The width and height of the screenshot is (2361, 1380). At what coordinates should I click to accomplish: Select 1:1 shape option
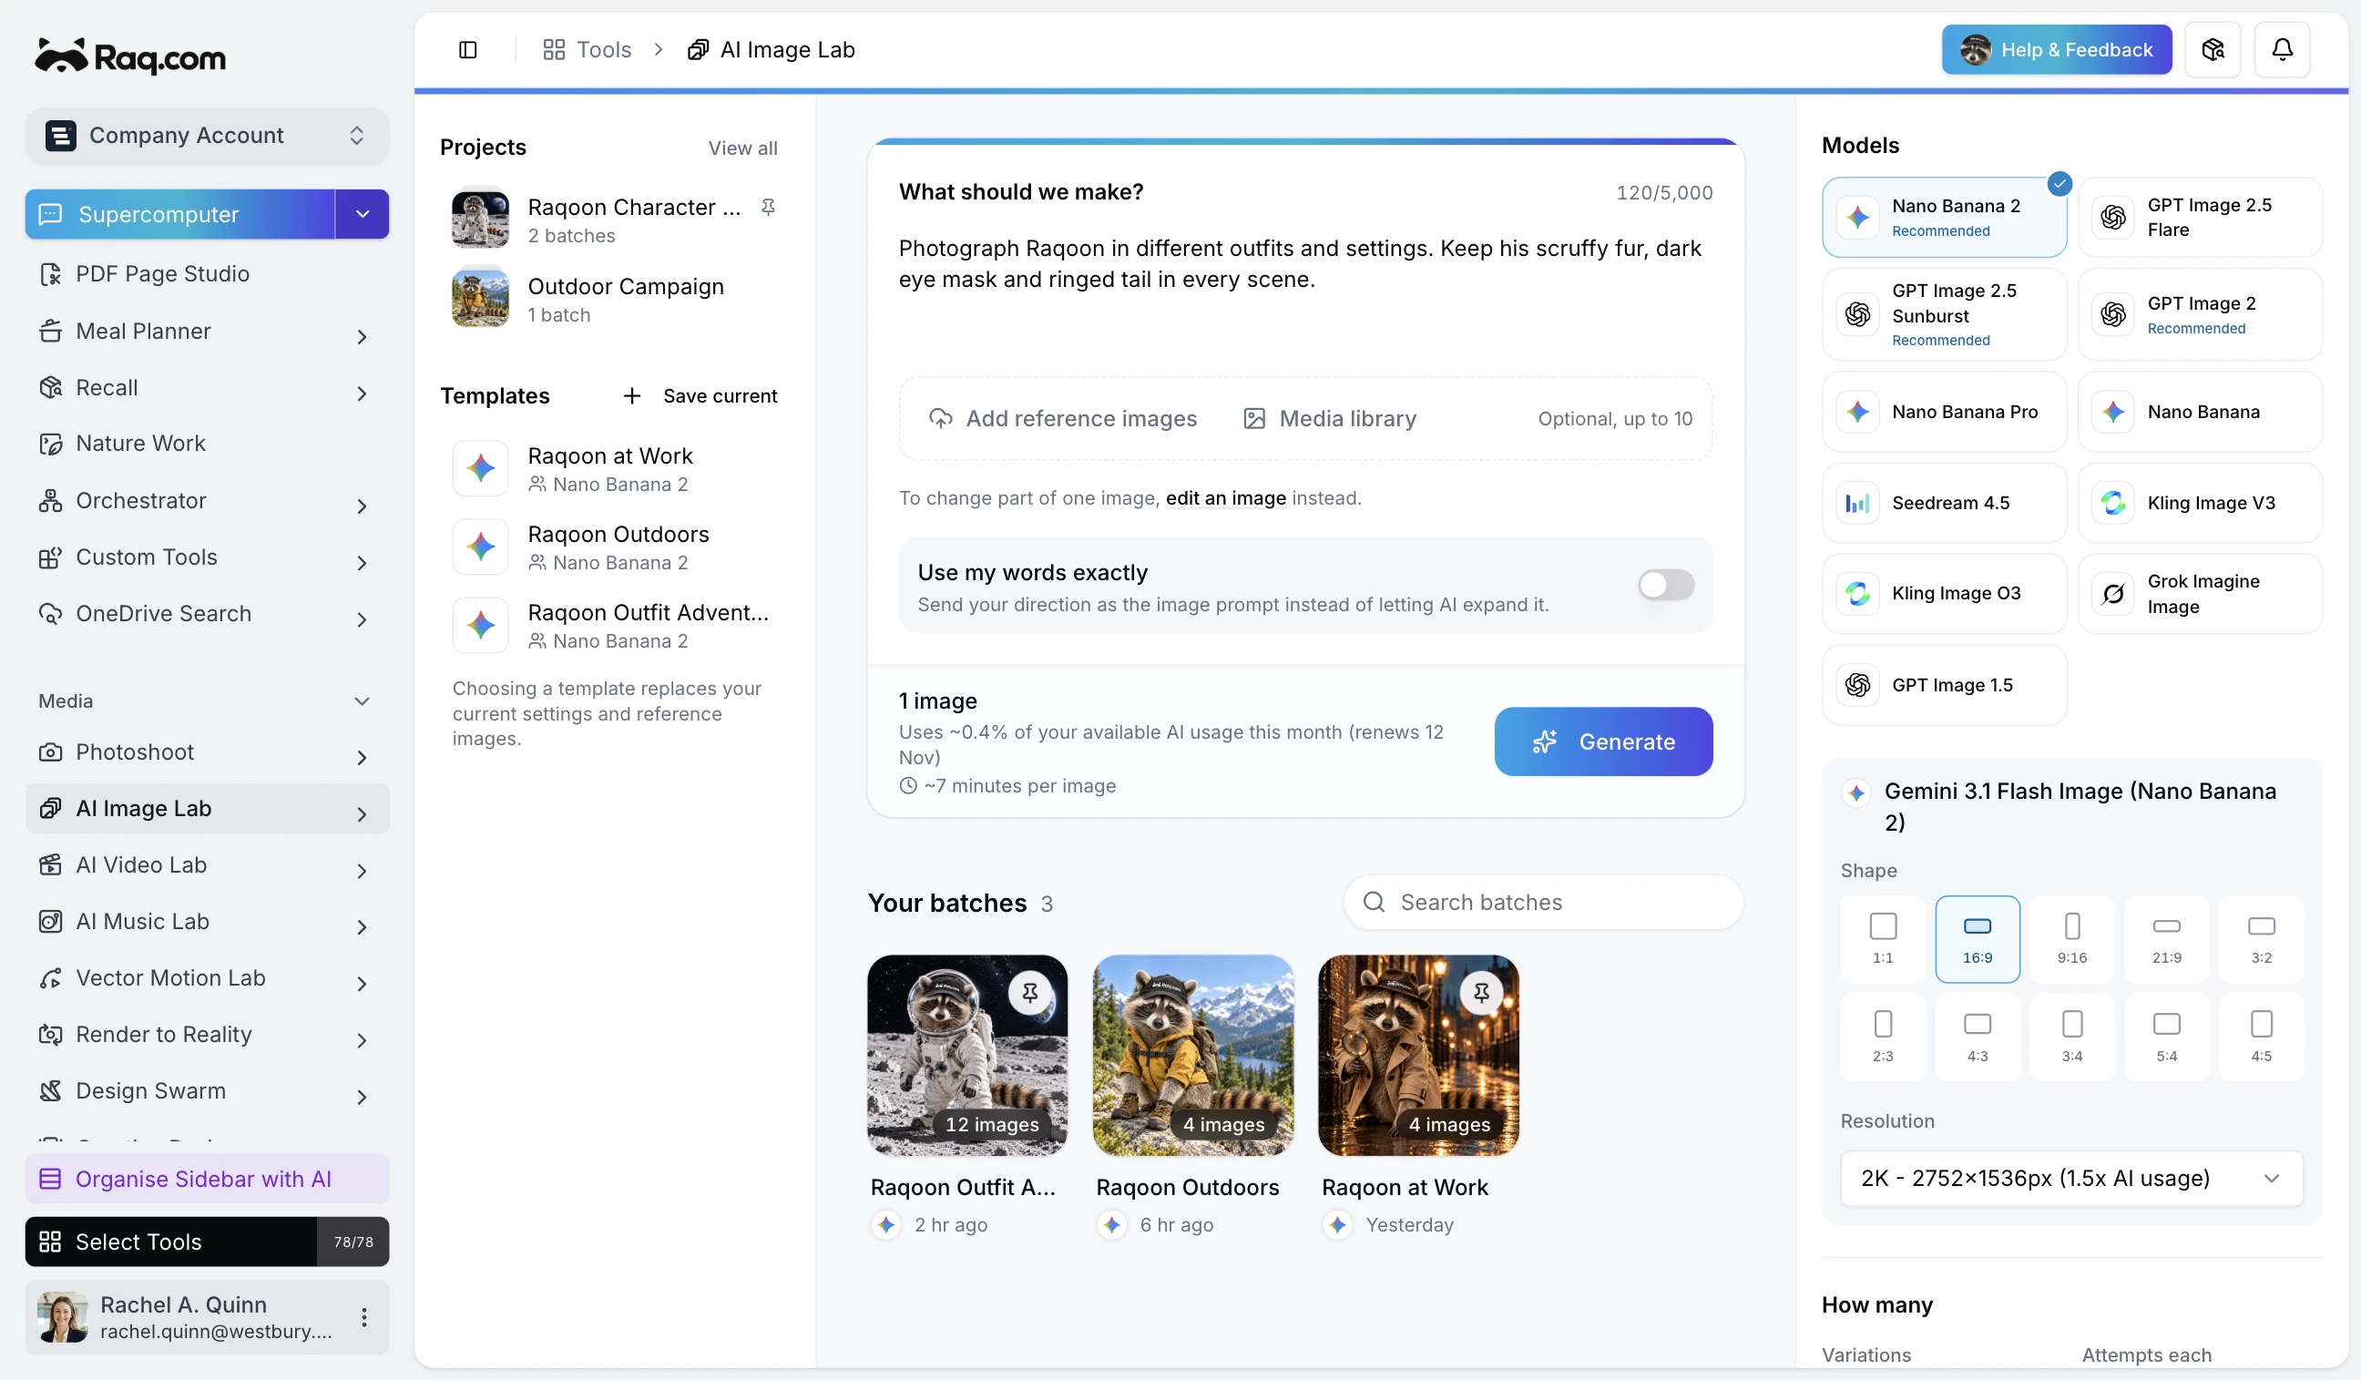[1882, 939]
